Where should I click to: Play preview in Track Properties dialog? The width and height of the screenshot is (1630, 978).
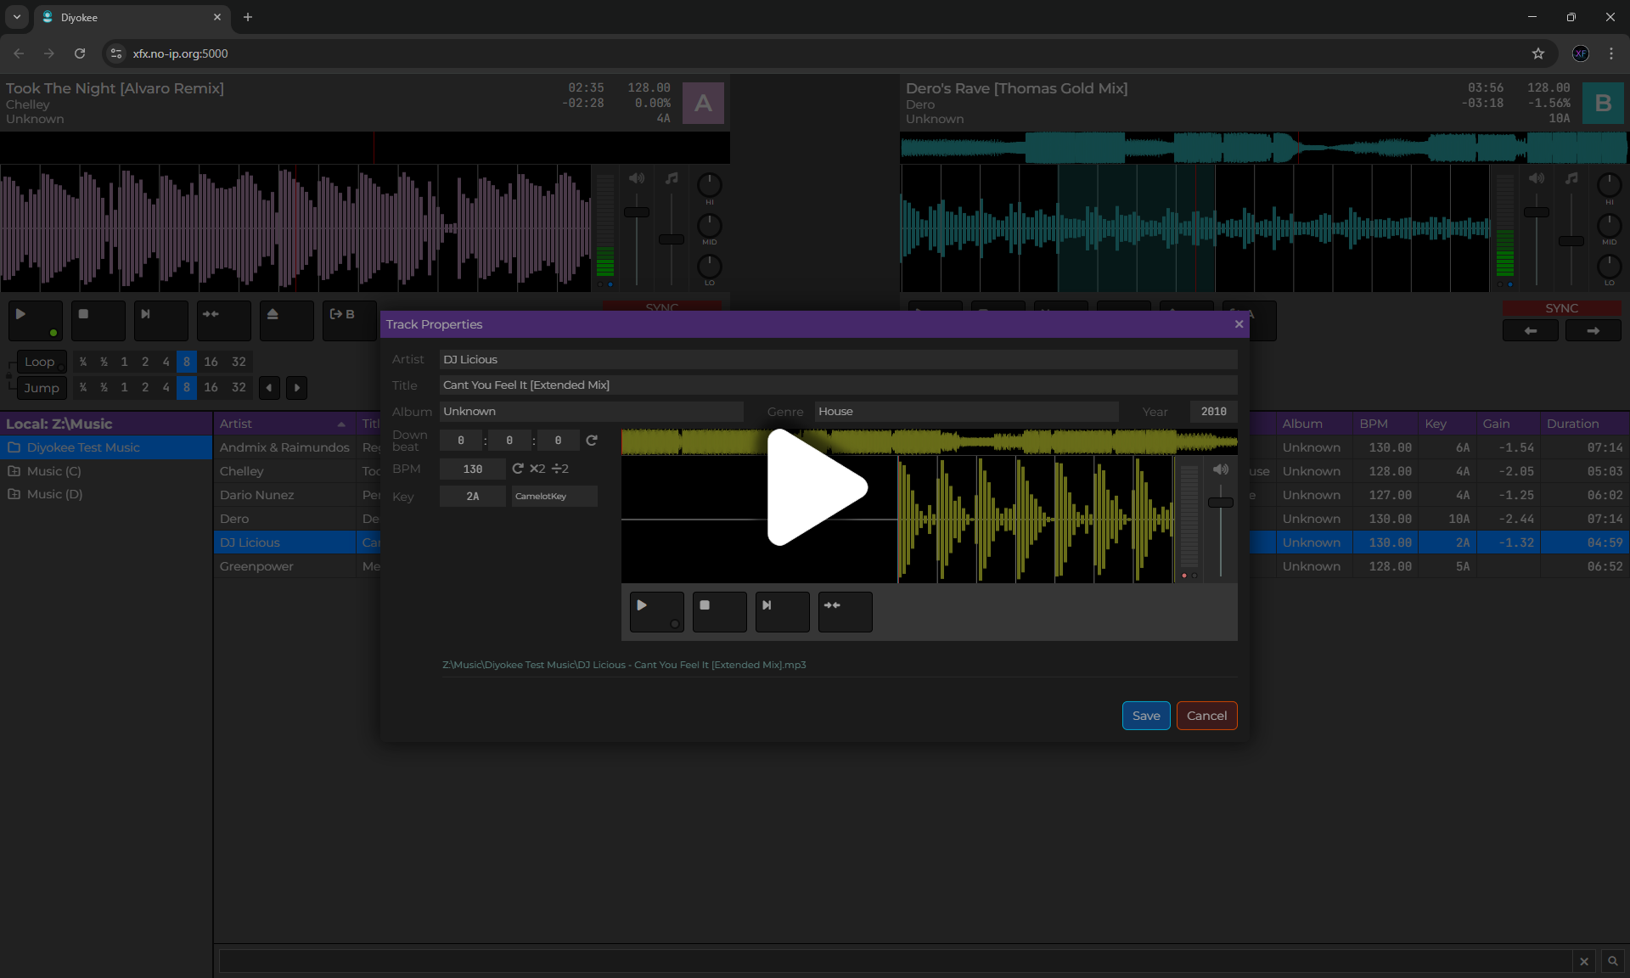coord(656,612)
